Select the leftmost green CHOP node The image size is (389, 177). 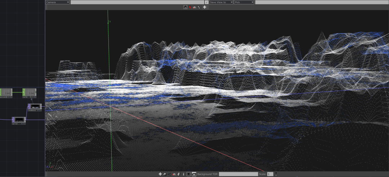6,93
